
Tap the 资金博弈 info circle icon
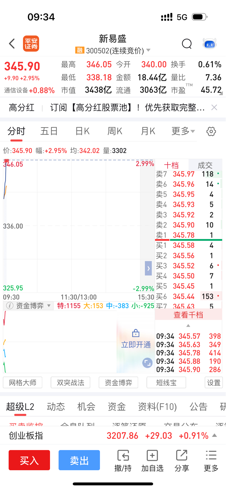[10, 306]
